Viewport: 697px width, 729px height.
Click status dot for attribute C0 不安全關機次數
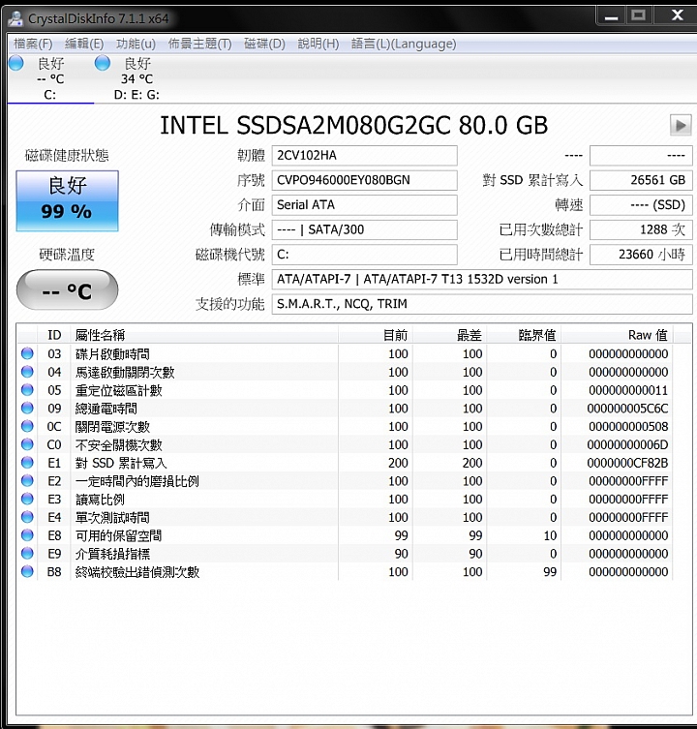pyautogui.click(x=27, y=444)
